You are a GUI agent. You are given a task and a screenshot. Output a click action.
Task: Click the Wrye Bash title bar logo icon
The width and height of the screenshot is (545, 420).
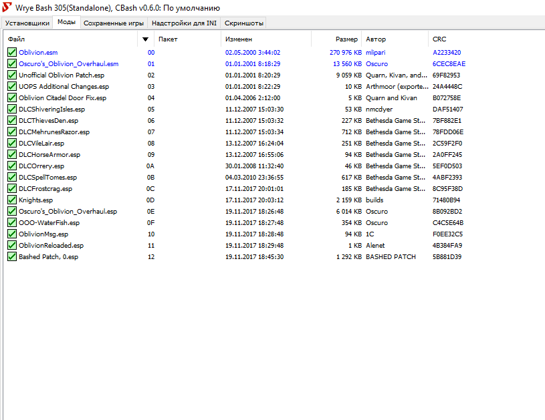(x=7, y=7)
